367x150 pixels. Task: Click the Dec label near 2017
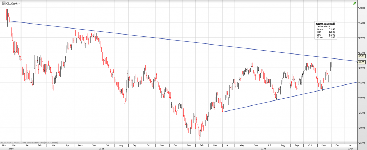337,145
